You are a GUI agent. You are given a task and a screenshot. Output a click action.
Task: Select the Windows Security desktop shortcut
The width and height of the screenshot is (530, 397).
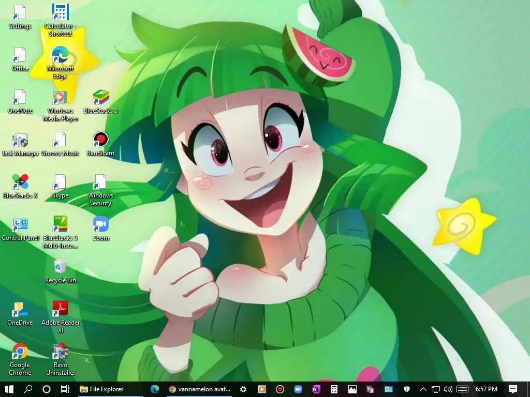pyautogui.click(x=100, y=190)
